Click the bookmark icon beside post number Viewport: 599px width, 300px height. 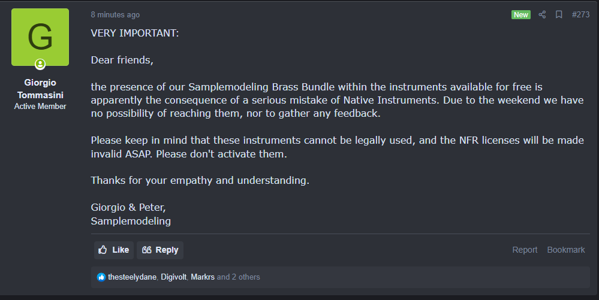click(559, 14)
